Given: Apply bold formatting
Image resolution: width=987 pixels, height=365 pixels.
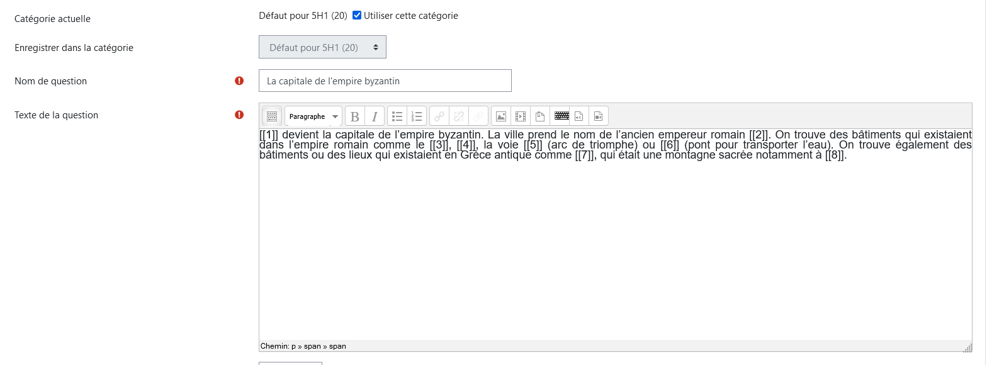Looking at the screenshot, I should click(355, 116).
